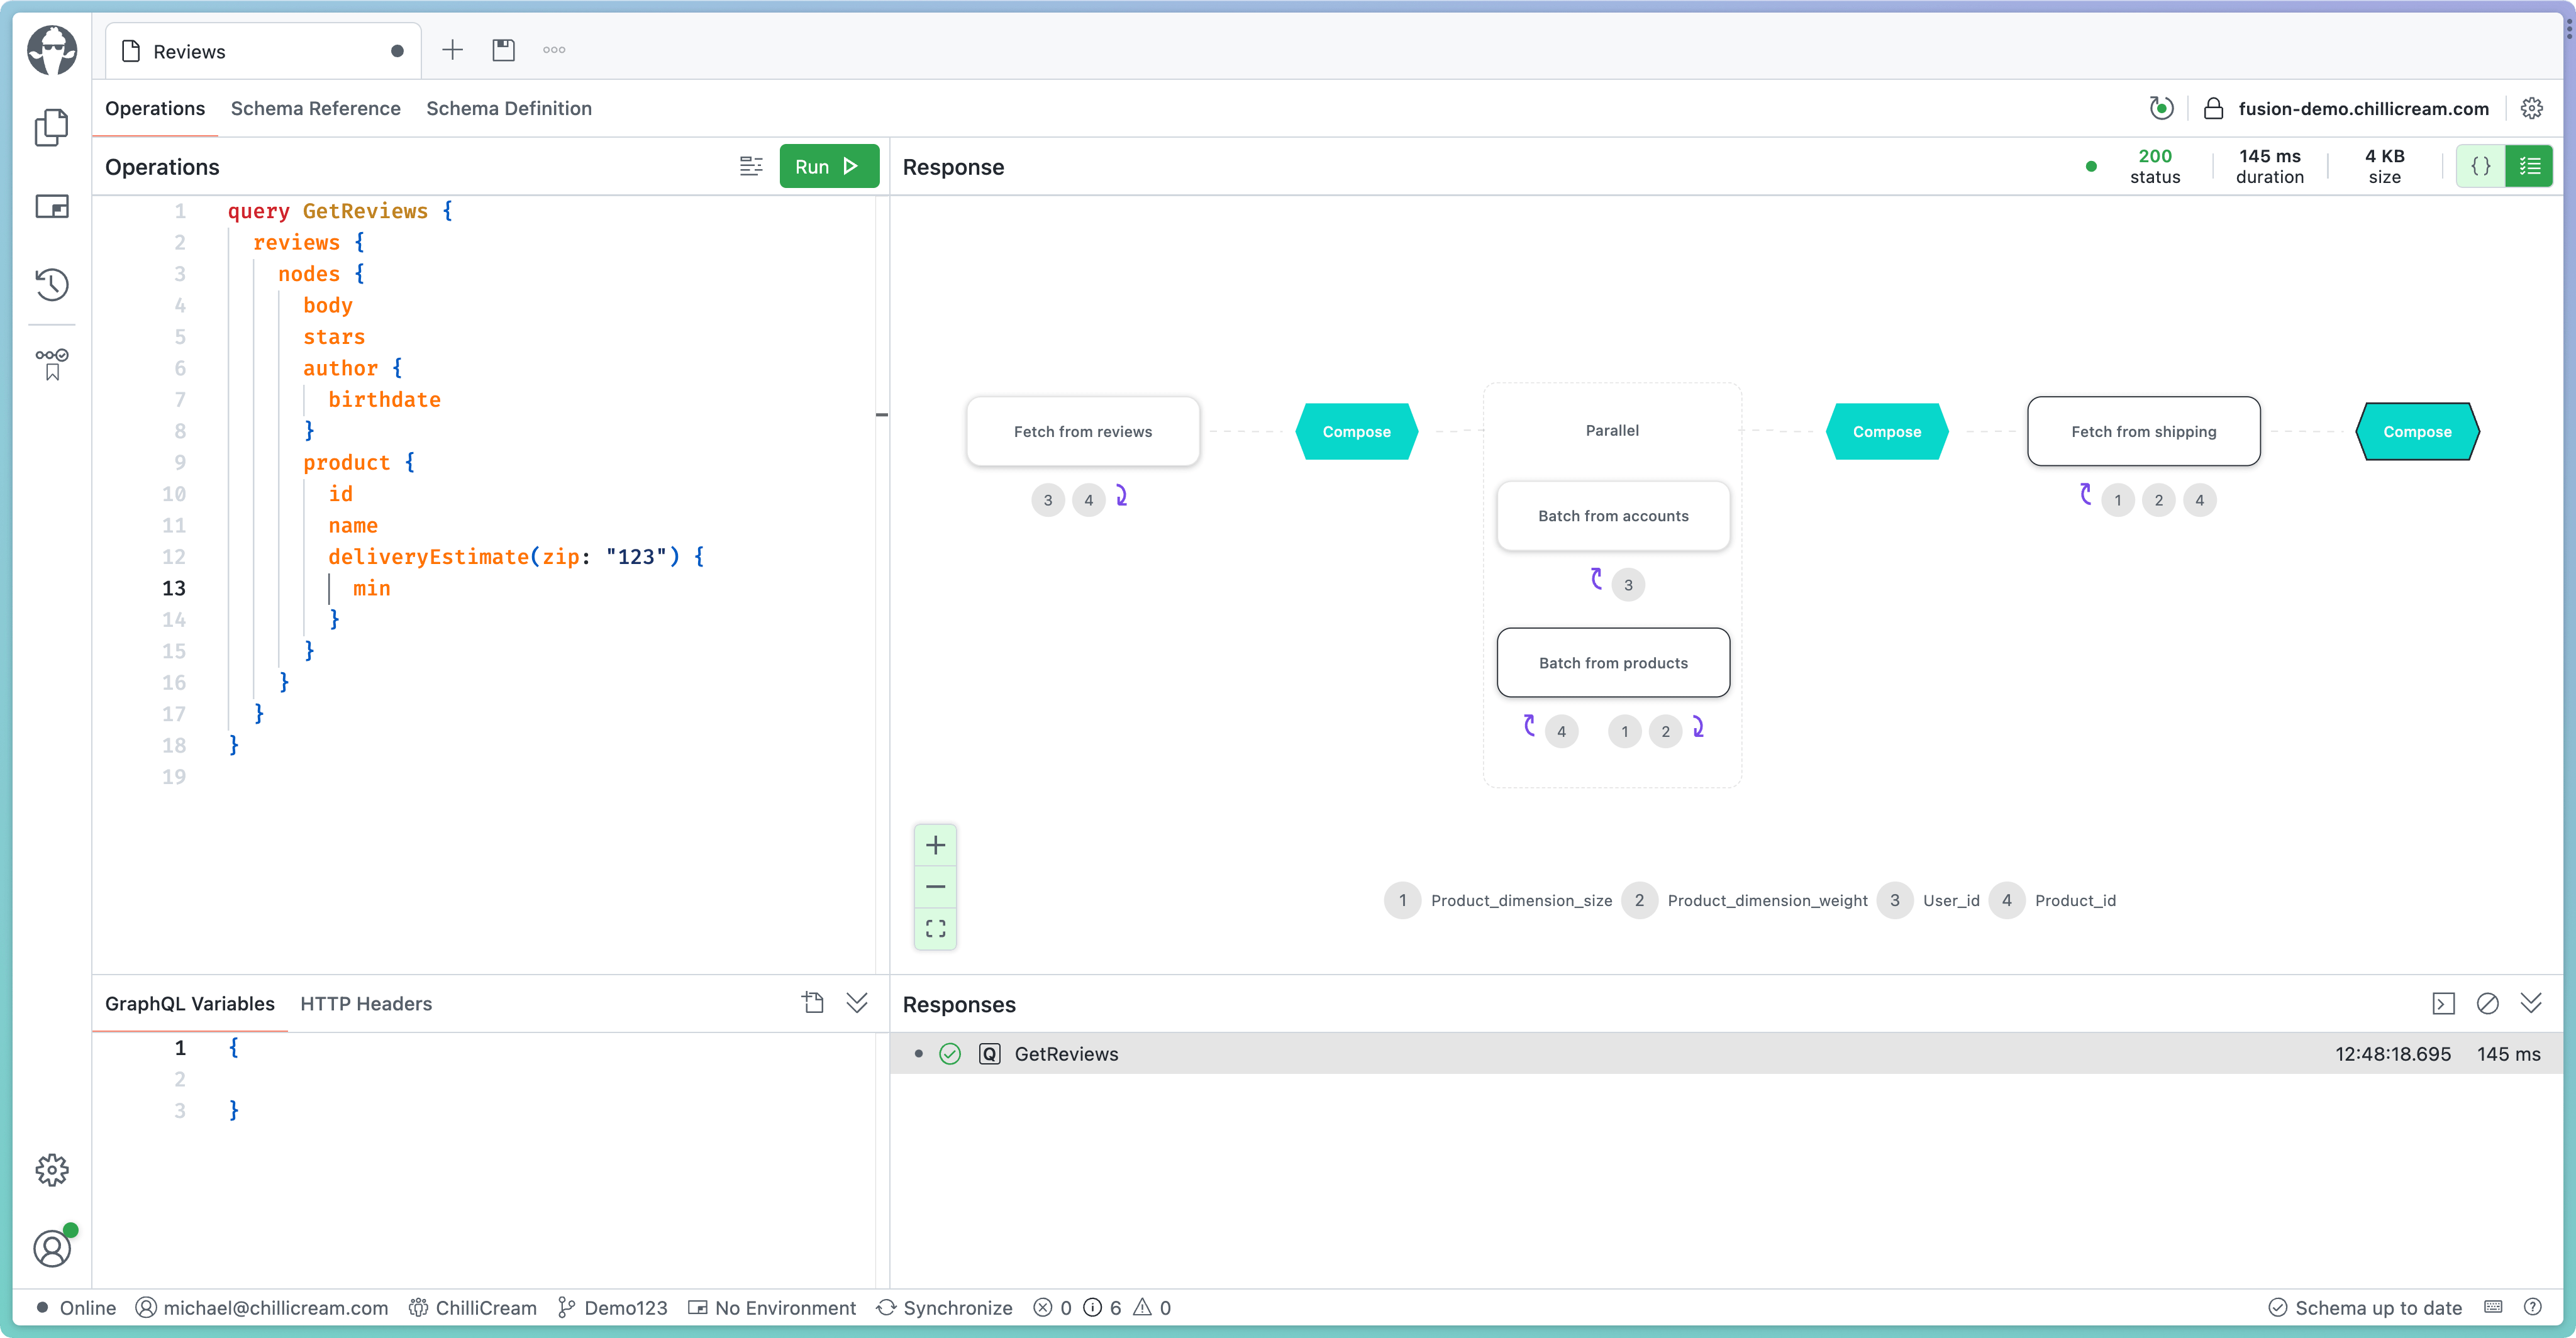
Task: Open errors count in status bar
Action: click(x=1052, y=1308)
